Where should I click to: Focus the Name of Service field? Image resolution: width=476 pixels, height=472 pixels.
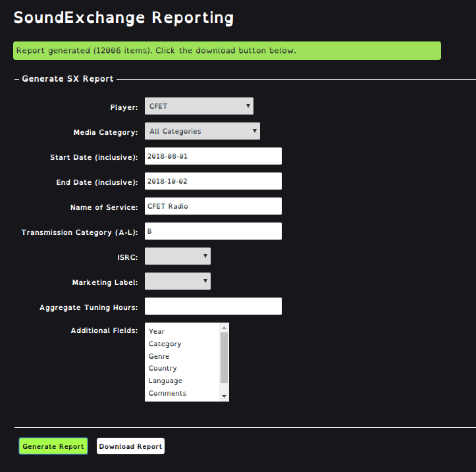tap(213, 206)
